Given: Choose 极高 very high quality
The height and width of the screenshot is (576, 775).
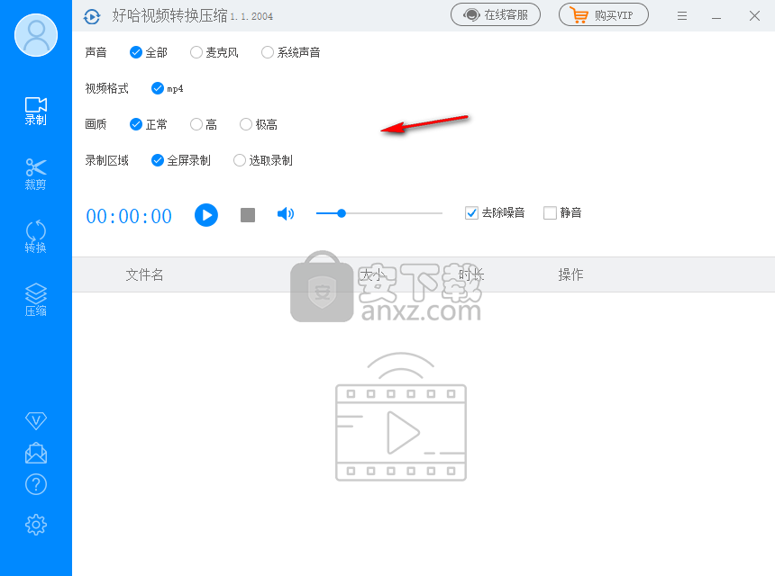Looking at the screenshot, I should 258,124.
